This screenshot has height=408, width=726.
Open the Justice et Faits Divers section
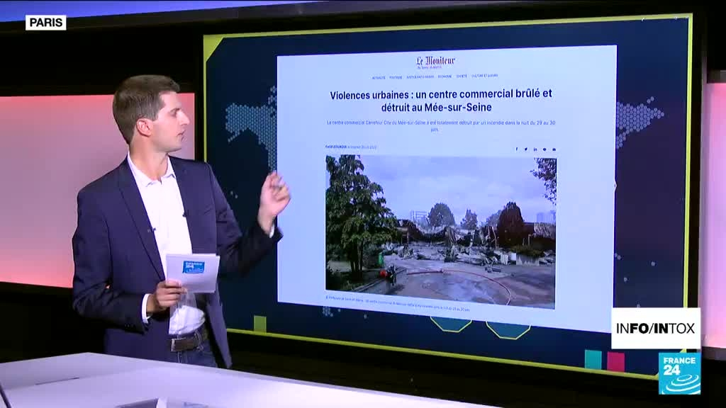click(420, 76)
